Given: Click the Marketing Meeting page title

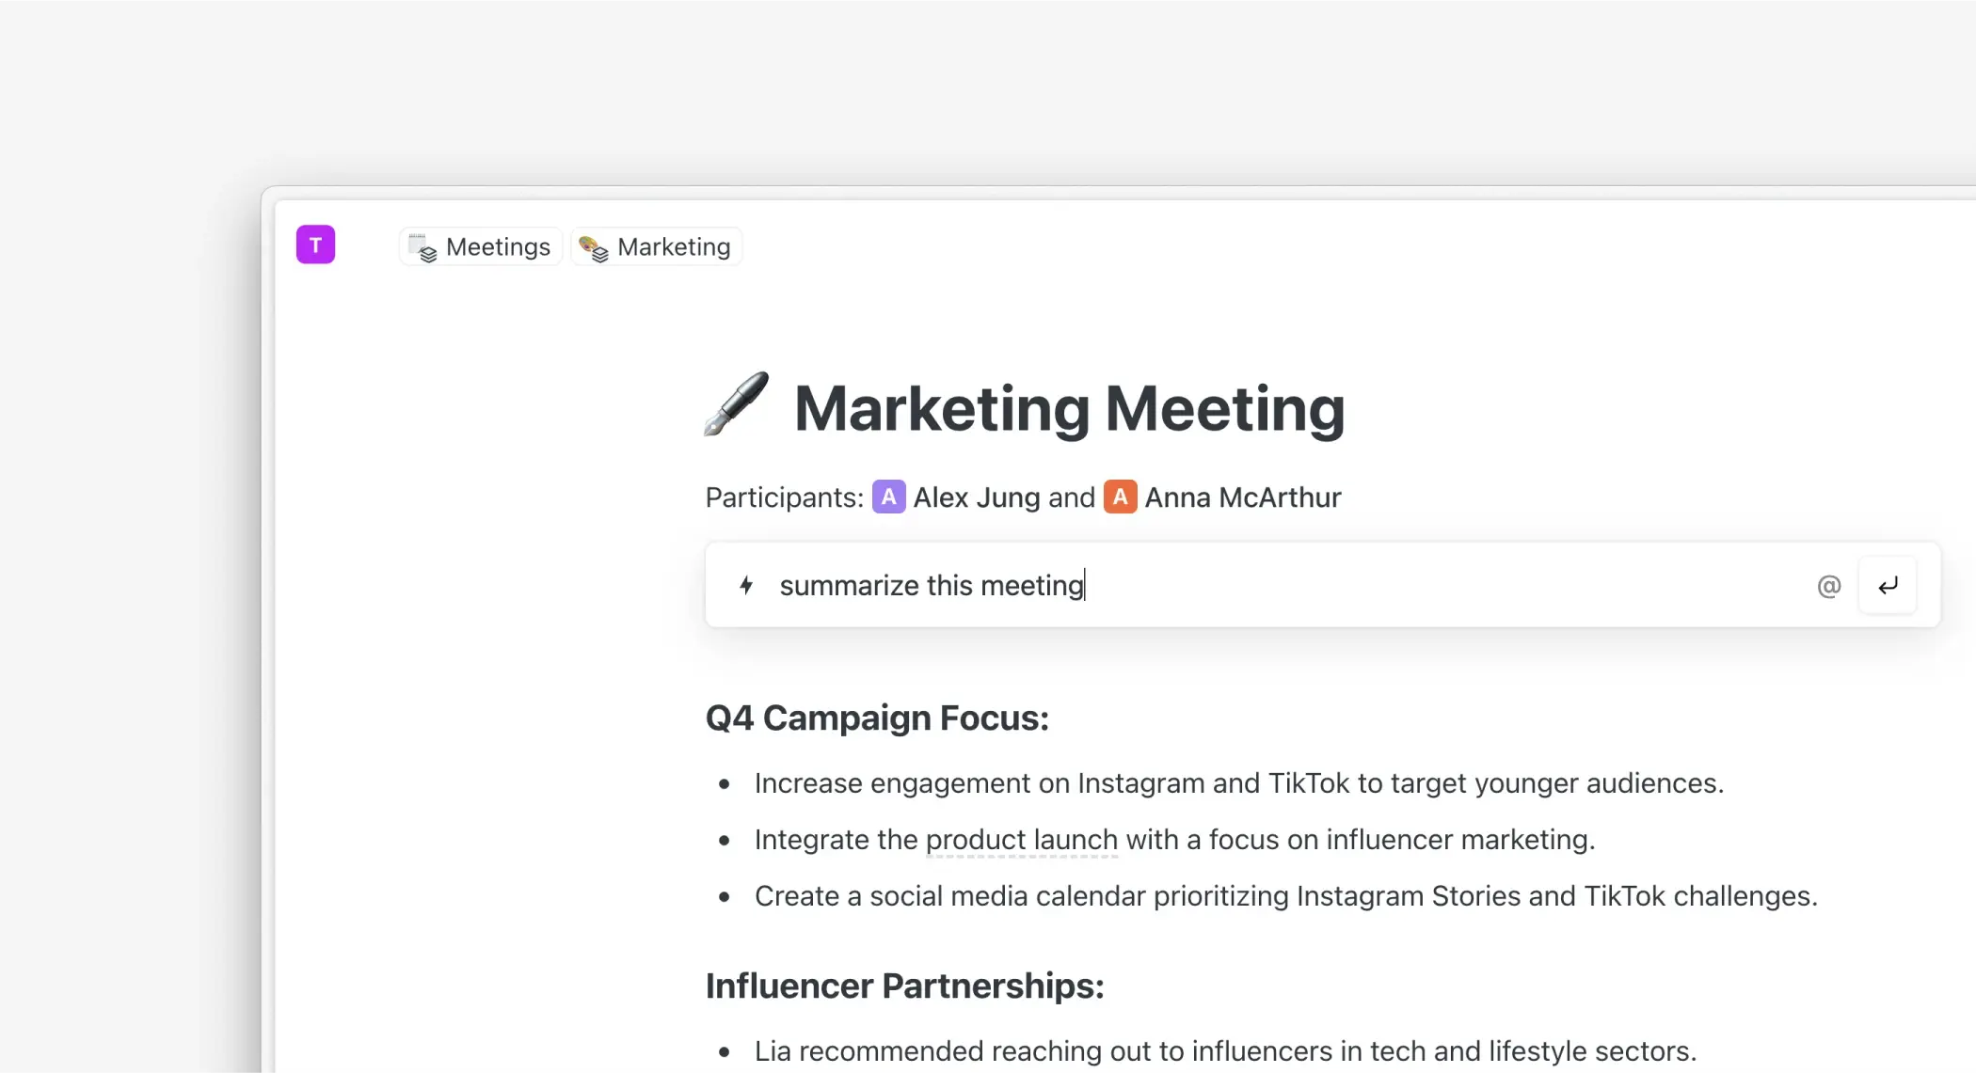Looking at the screenshot, I should pos(1069,409).
